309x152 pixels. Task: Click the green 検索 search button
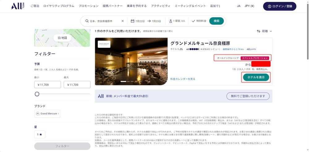tap(217, 21)
